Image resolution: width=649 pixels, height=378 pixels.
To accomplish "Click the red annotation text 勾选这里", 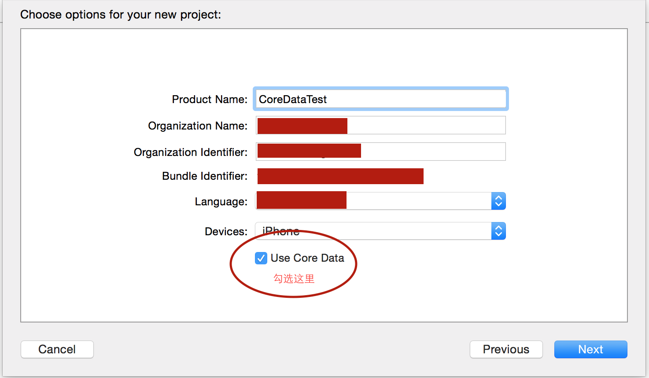I will tap(294, 279).
